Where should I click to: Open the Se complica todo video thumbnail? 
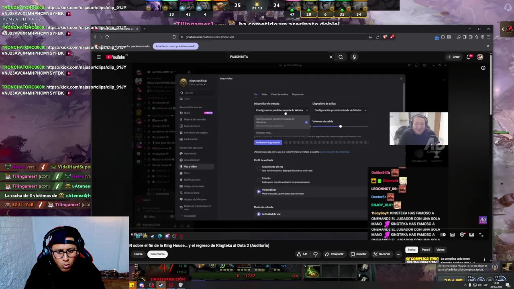pos(422,260)
